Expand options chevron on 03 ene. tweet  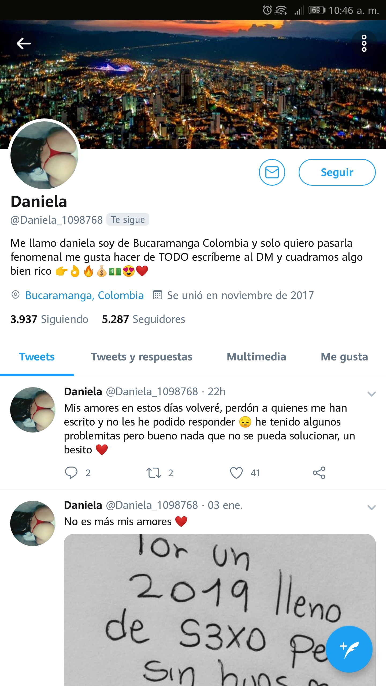372,508
